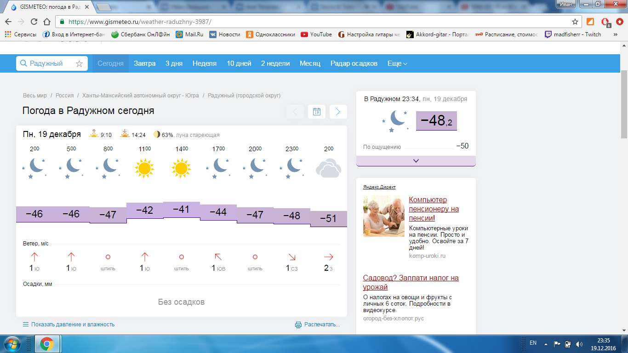Image resolution: width=628 pixels, height=353 pixels.
Task: Open YouTube bookmark in bookmarks bar
Action: click(316, 34)
